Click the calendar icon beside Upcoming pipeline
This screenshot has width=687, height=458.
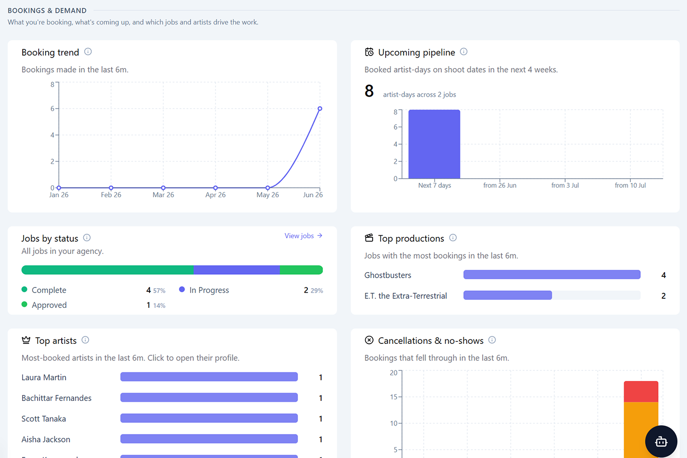(369, 52)
